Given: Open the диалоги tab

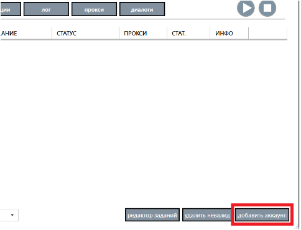Looking at the screenshot, I should pyautogui.click(x=142, y=9).
